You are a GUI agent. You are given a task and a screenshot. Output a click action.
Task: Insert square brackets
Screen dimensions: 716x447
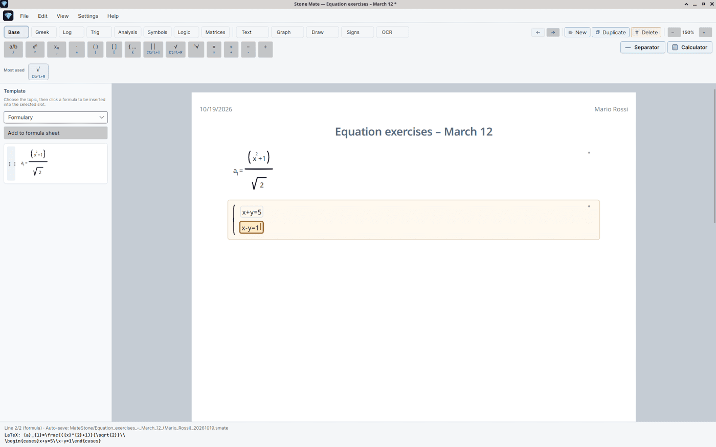tap(114, 49)
